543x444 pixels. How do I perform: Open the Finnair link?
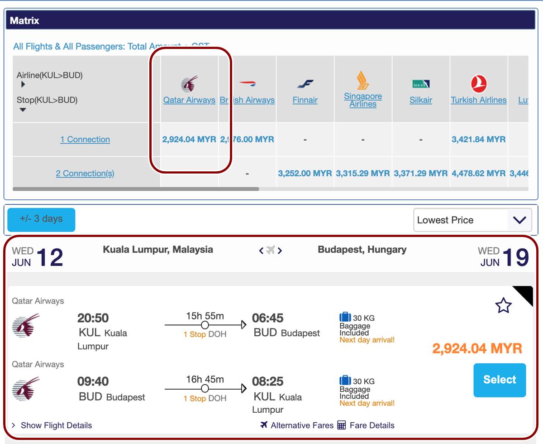pos(305,100)
